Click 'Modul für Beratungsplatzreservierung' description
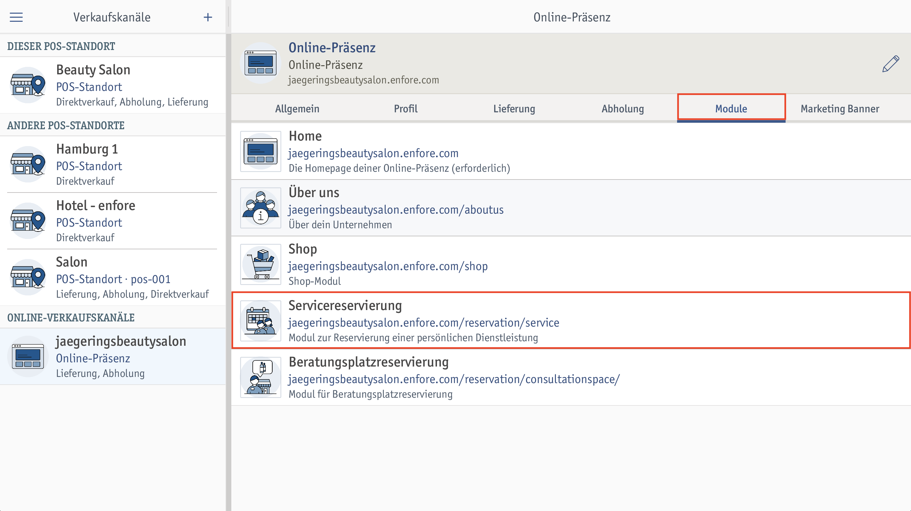The height and width of the screenshot is (511, 911). click(x=371, y=394)
